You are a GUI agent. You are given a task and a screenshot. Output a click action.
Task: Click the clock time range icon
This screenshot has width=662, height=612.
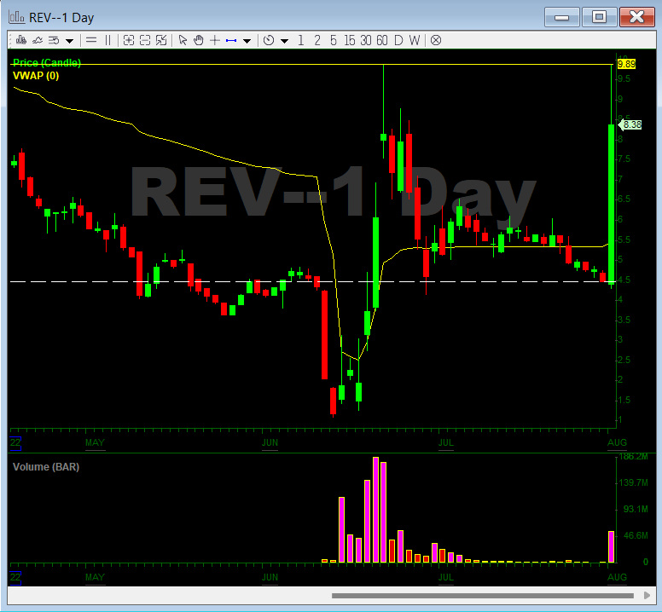pos(269,41)
